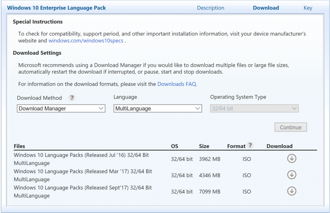
Task: Download the Mar '17 Language Packs ISO
Action: pos(292,175)
